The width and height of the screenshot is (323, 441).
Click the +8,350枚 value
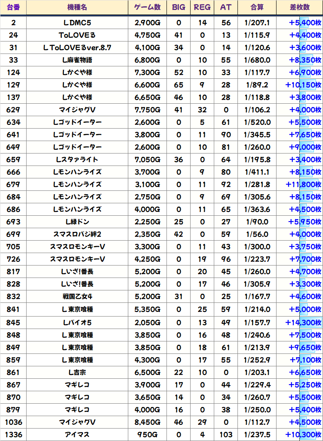305,60
